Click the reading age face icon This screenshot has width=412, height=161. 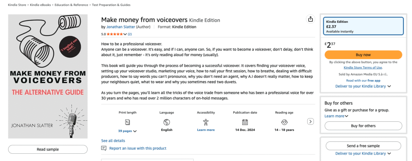coord(284,122)
